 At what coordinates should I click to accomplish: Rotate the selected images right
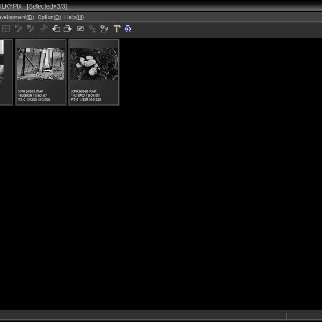[68, 28]
